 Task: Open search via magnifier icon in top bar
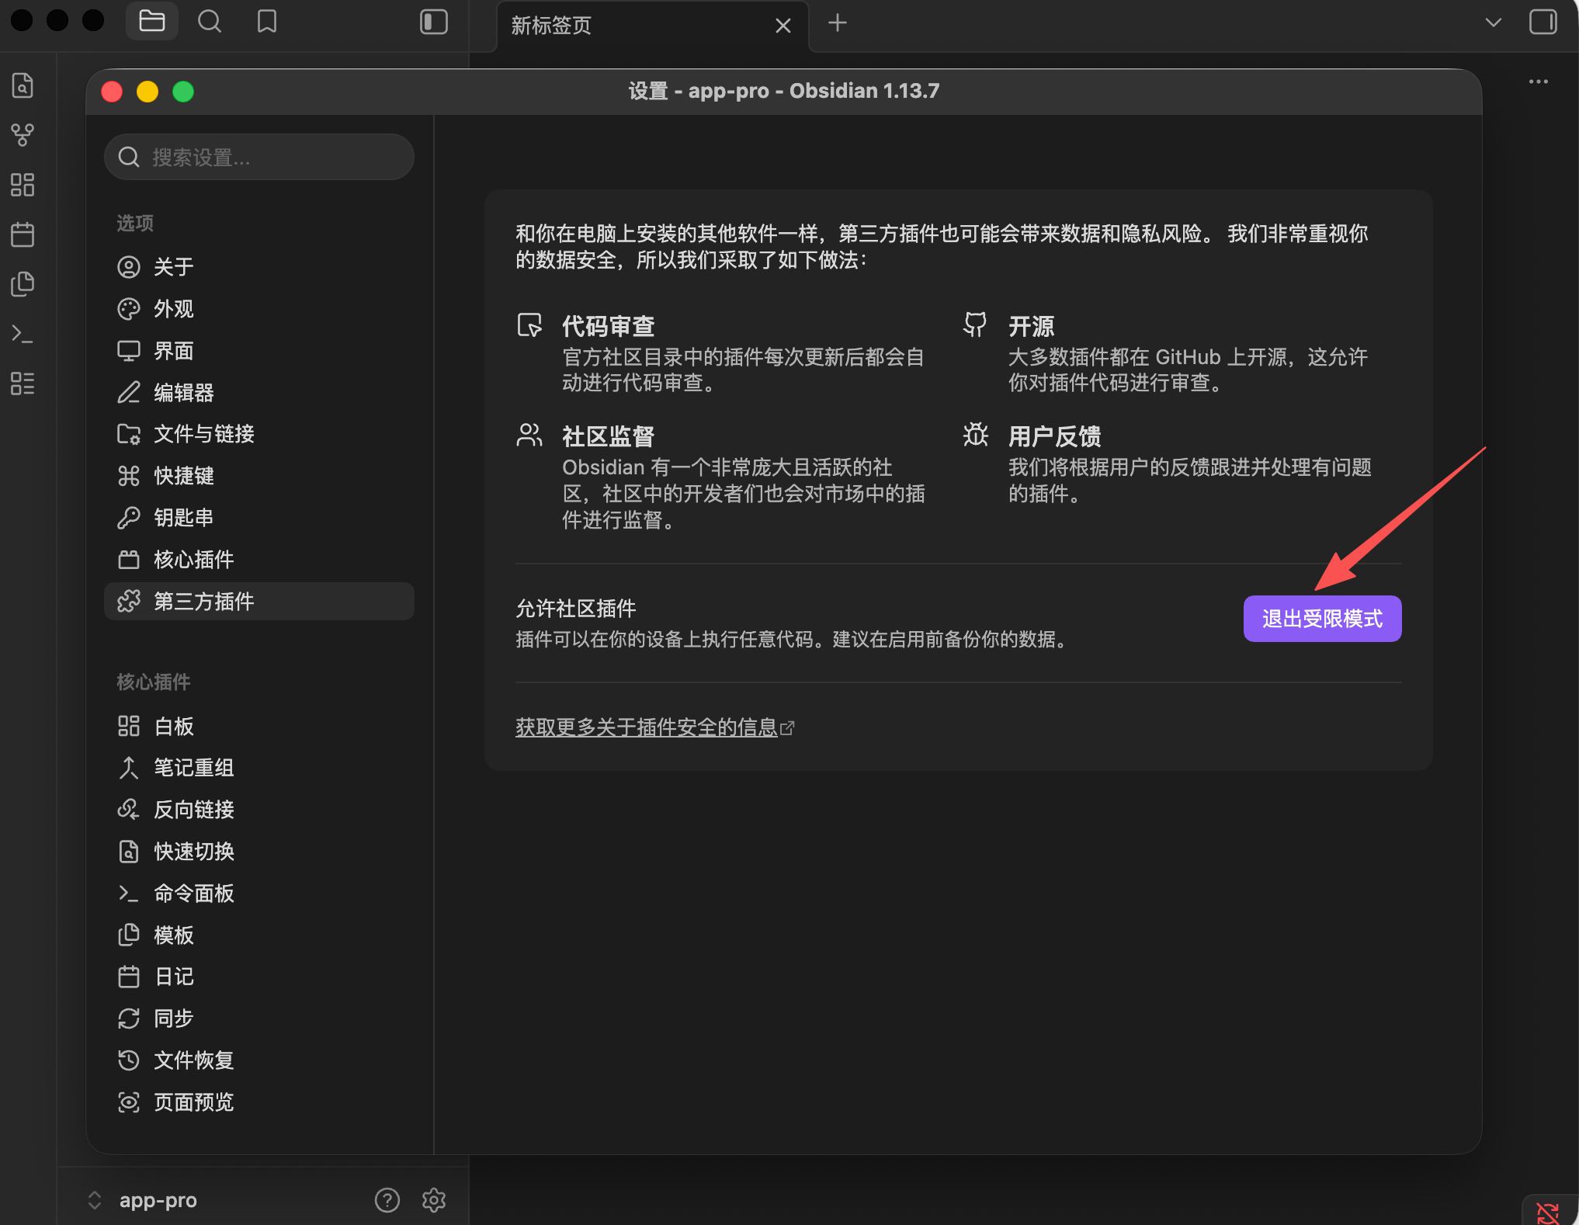click(x=209, y=22)
